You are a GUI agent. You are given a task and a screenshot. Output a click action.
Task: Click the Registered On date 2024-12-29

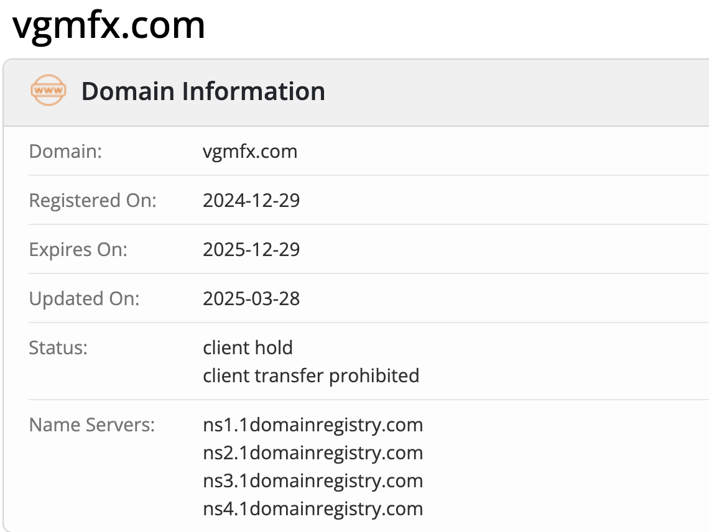pos(251,200)
